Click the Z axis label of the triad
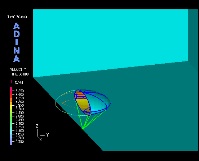 point(37,126)
